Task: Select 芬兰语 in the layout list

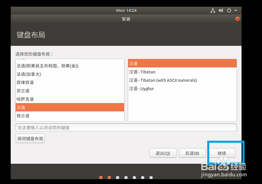Action: pyautogui.click(x=70, y=91)
